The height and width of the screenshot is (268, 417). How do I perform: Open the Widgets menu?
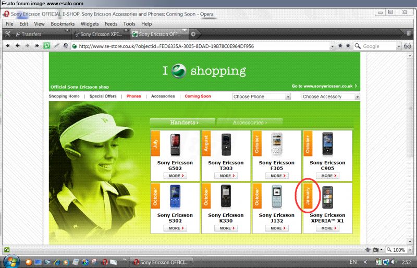[x=90, y=23]
